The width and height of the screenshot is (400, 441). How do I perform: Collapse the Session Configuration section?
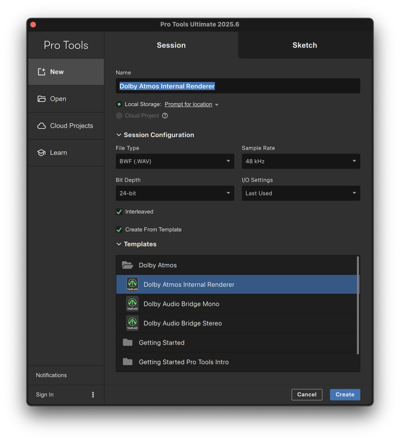pyautogui.click(x=119, y=135)
